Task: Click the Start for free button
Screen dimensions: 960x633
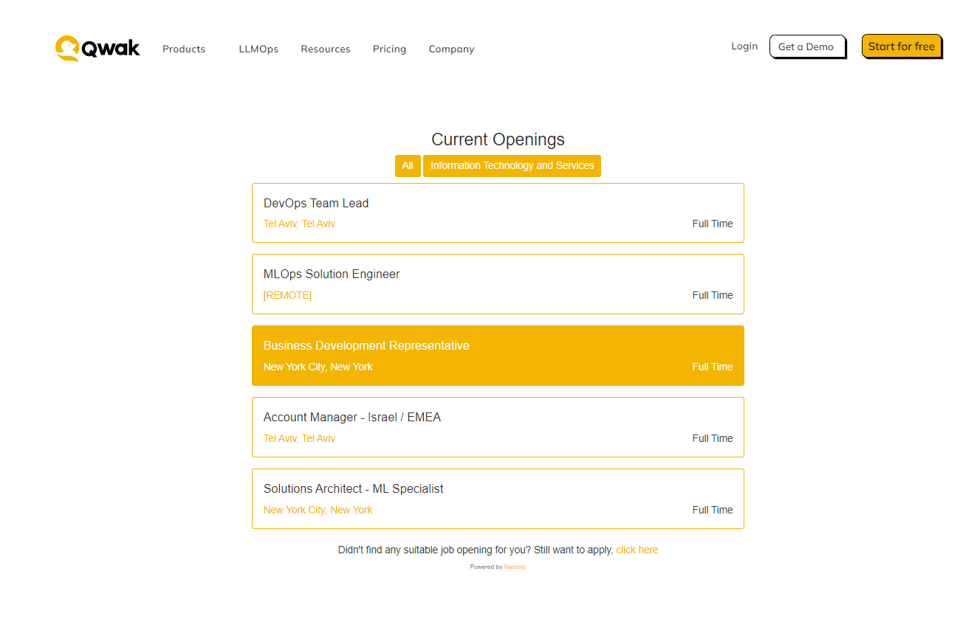Action: pos(901,46)
